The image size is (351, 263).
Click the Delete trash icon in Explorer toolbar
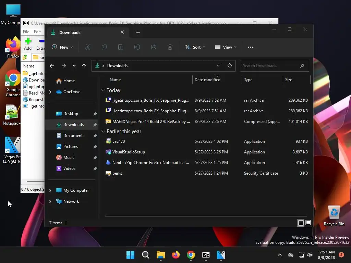170,47
